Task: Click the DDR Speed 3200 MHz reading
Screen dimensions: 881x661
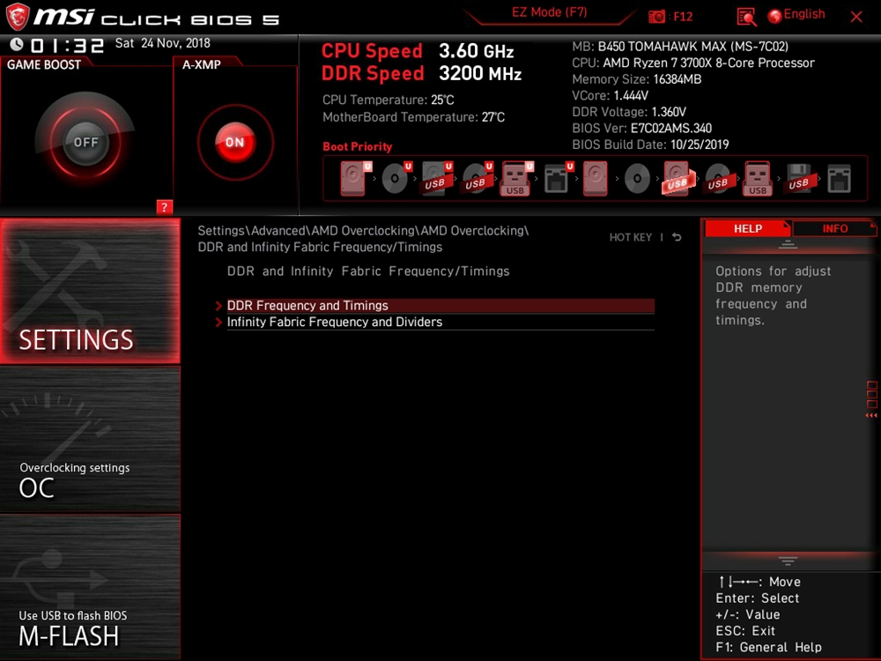Action: (x=421, y=74)
